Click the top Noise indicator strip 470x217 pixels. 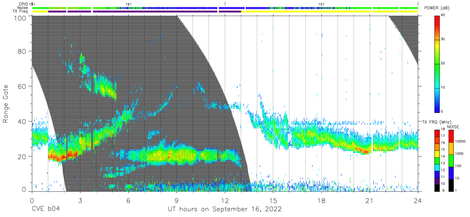(x=225, y=8)
